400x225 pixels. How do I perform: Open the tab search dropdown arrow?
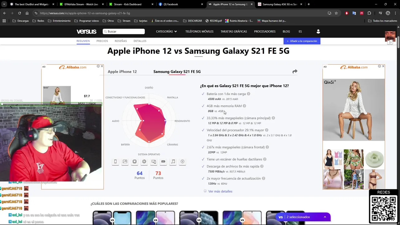click(x=4, y=4)
